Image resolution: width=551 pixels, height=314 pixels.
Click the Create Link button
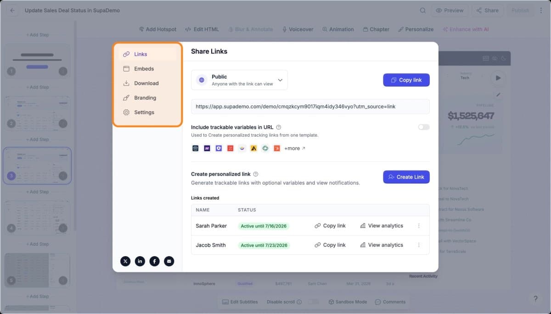click(406, 177)
